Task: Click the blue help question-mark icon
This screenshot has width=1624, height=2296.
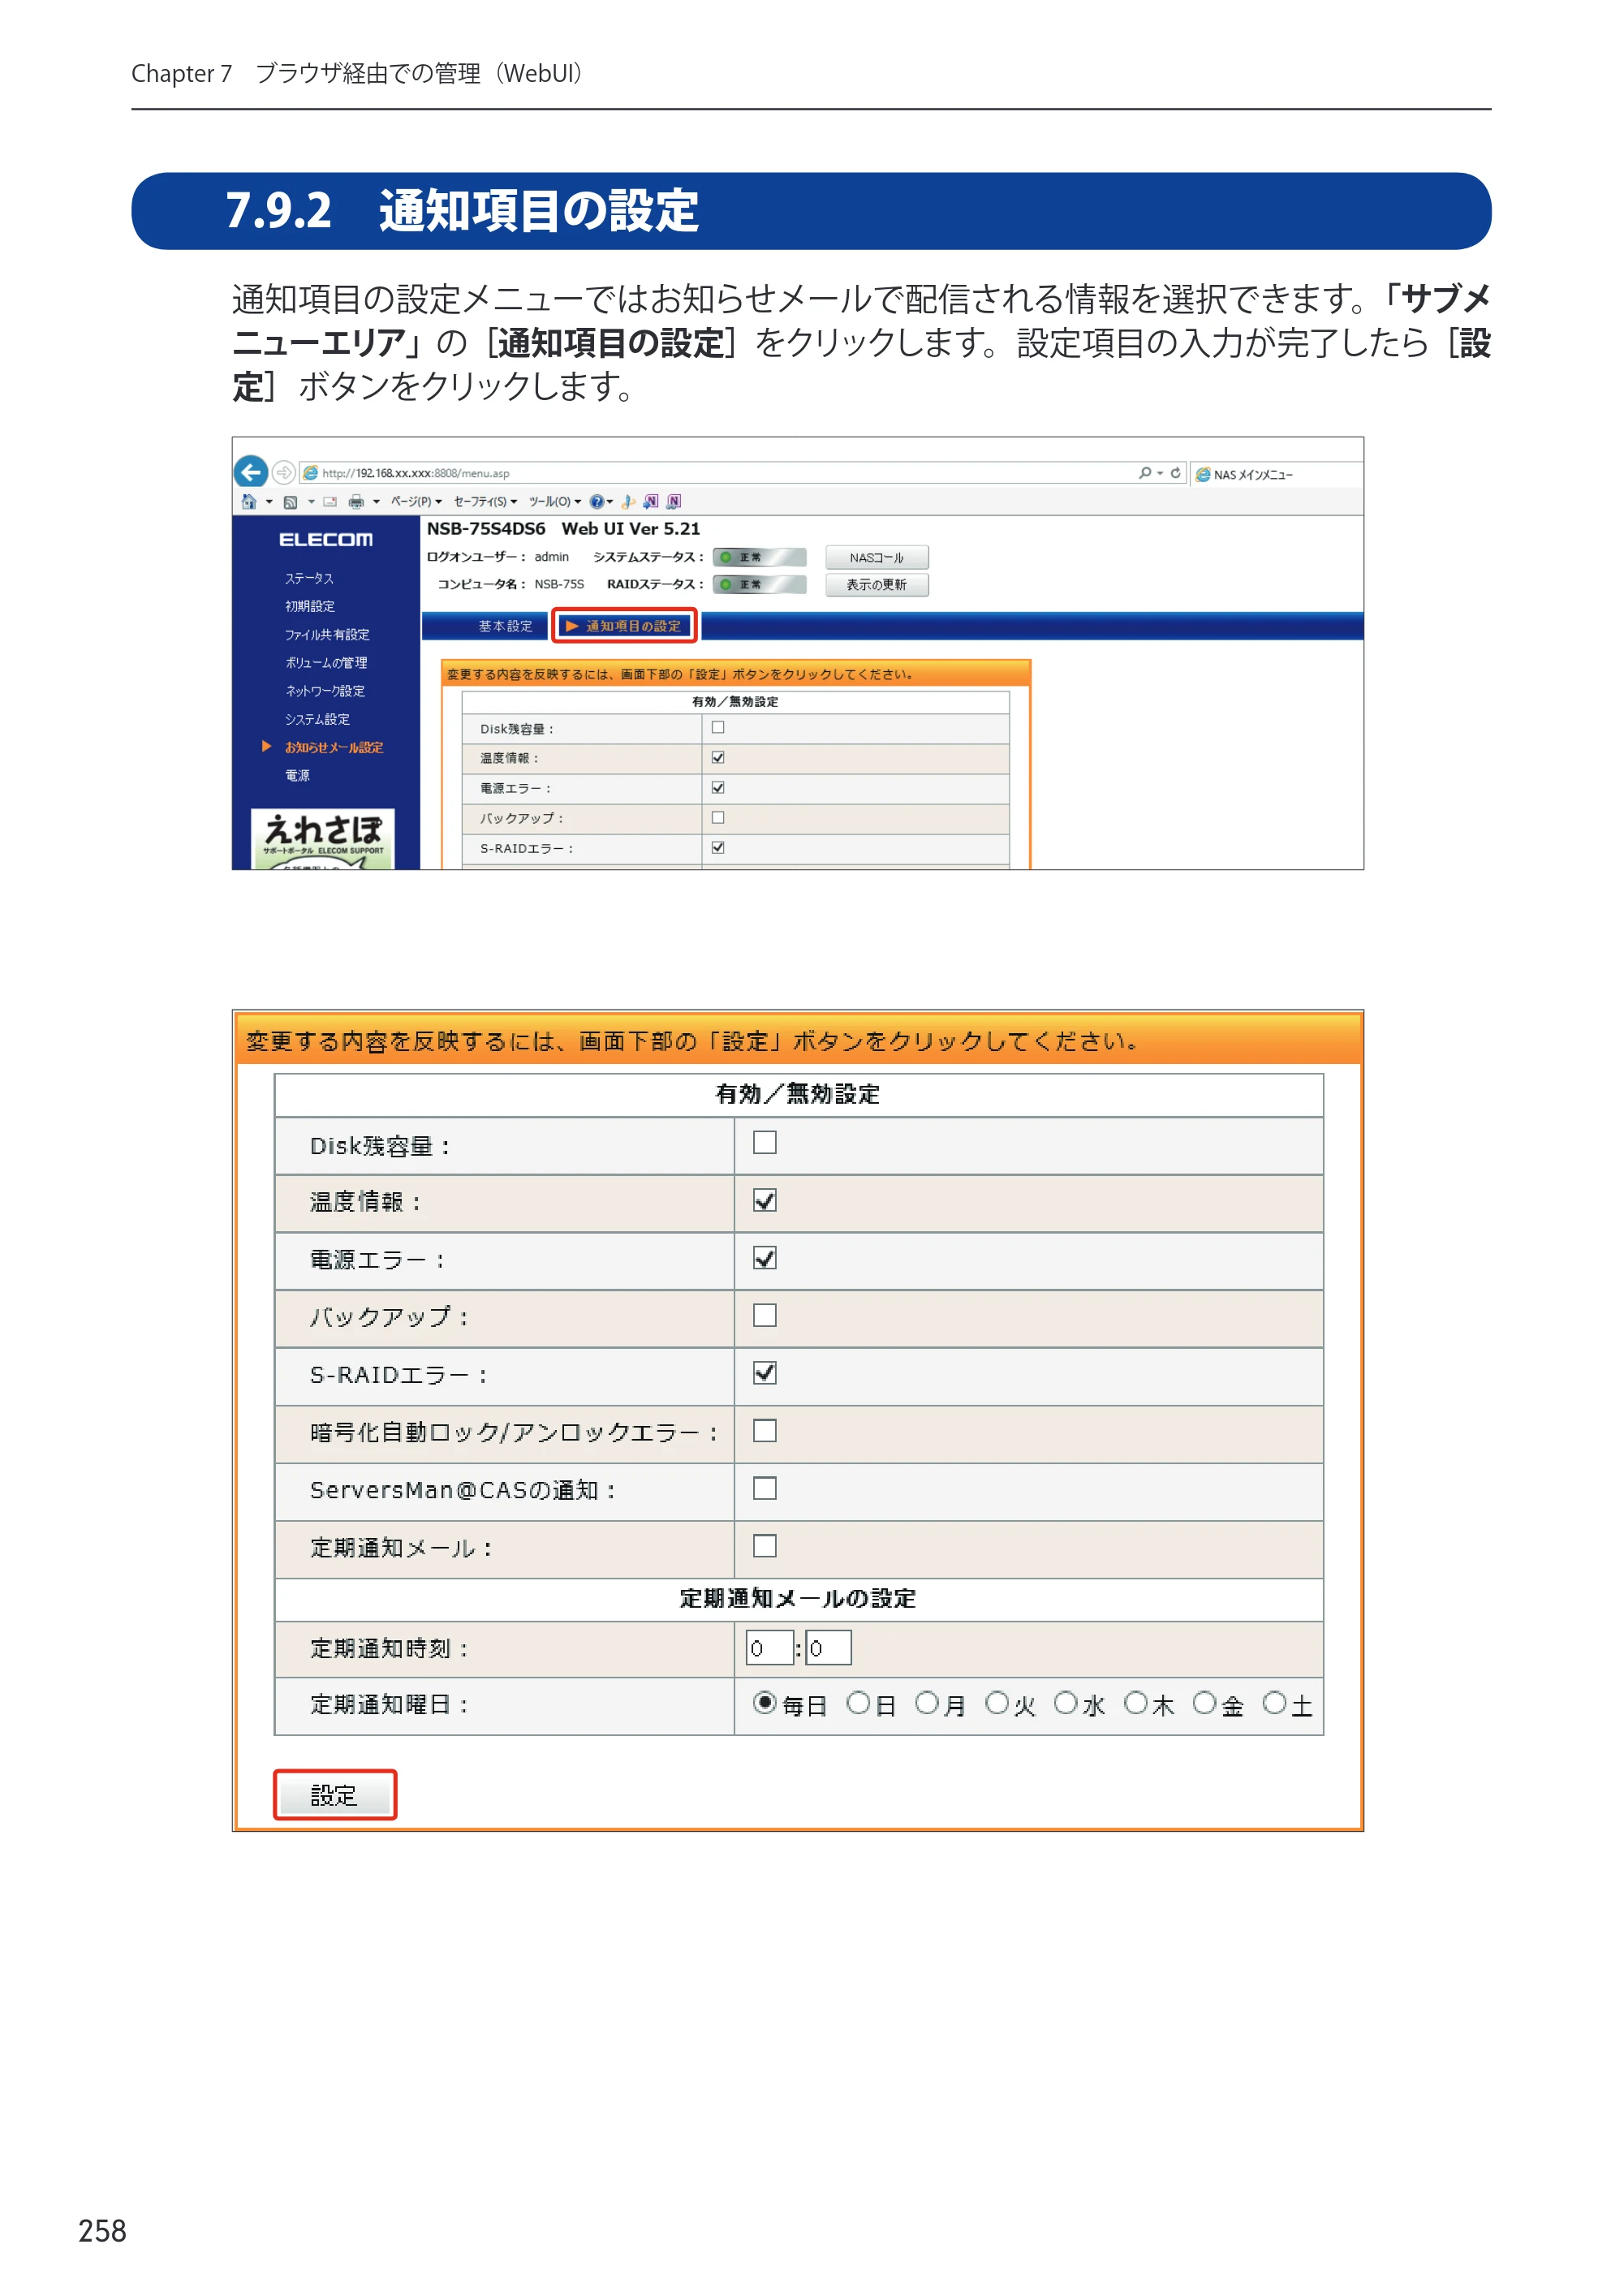Action: pyautogui.click(x=597, y=502)
